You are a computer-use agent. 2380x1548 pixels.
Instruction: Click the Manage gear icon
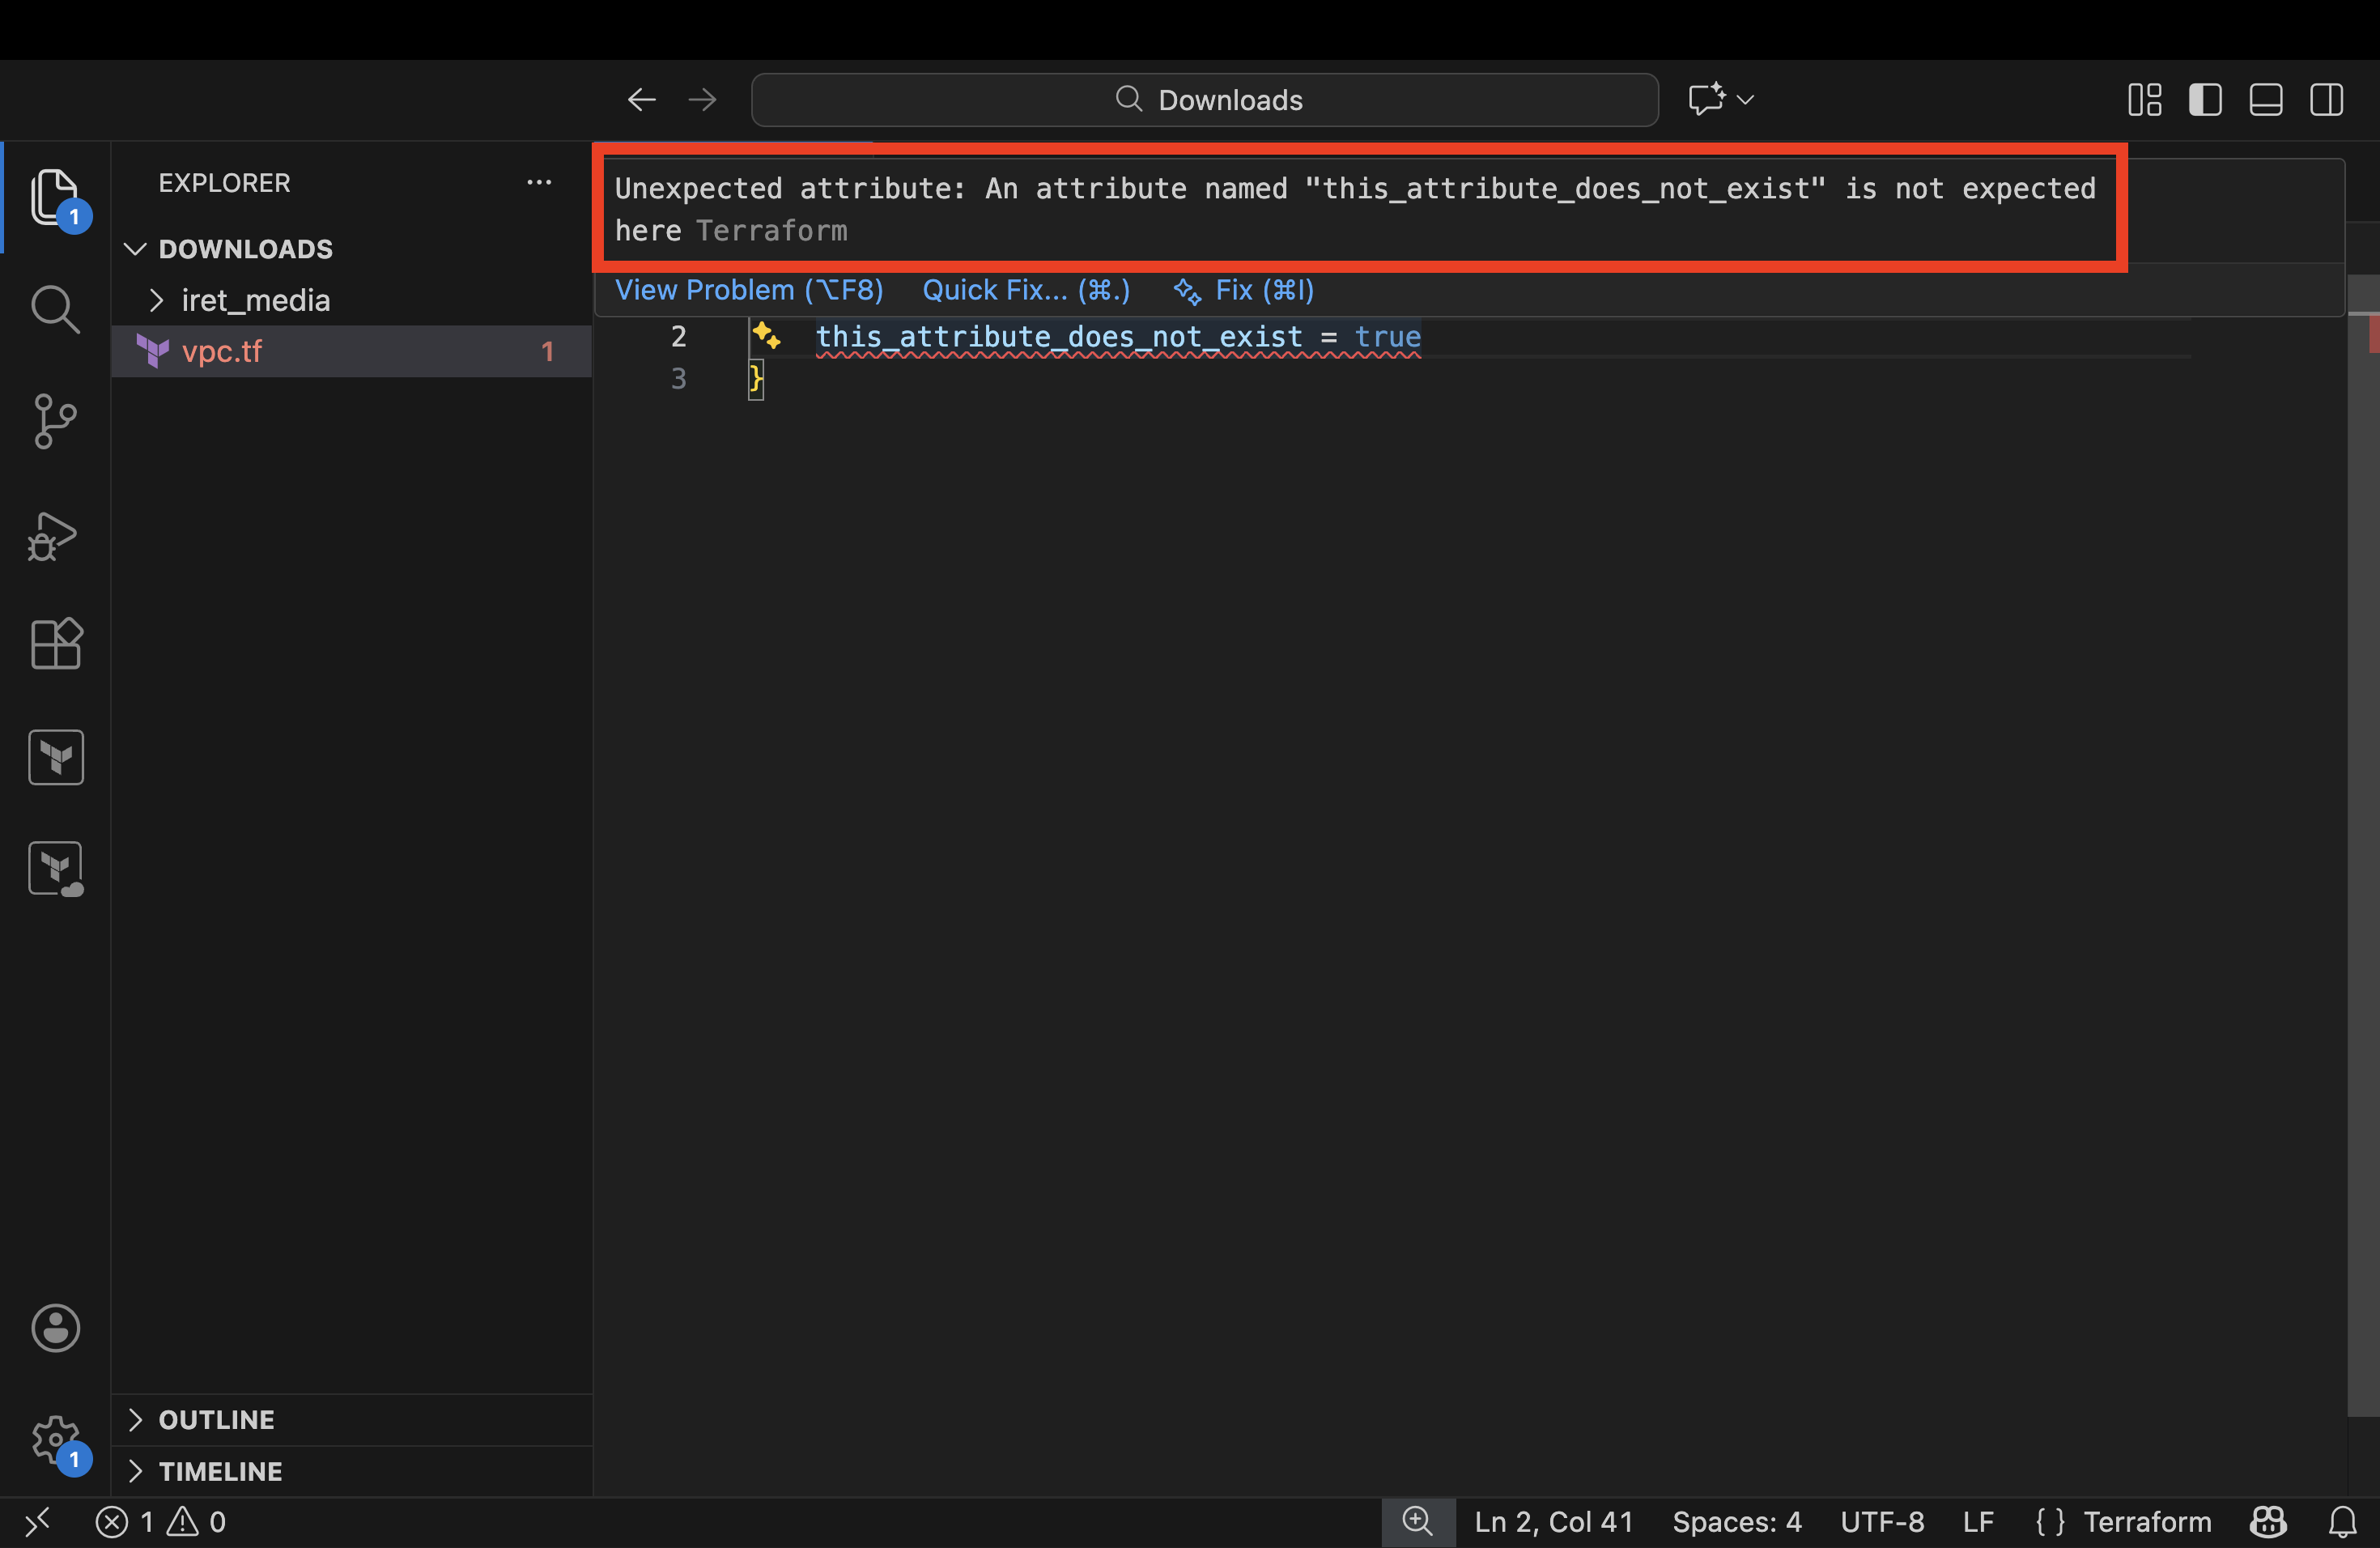(x=55, y=1440)
